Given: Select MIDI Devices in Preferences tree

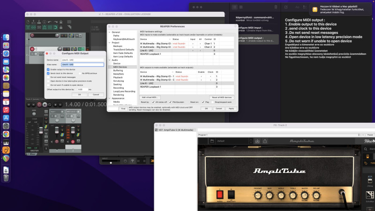Looking at the screenshot, I should pos(120,67).
